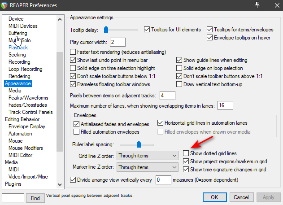This screenshot has width=283, height=205.
Task: Toggle Tooltips for items/envelopes checkbox
Action: [x=209, y=30]
